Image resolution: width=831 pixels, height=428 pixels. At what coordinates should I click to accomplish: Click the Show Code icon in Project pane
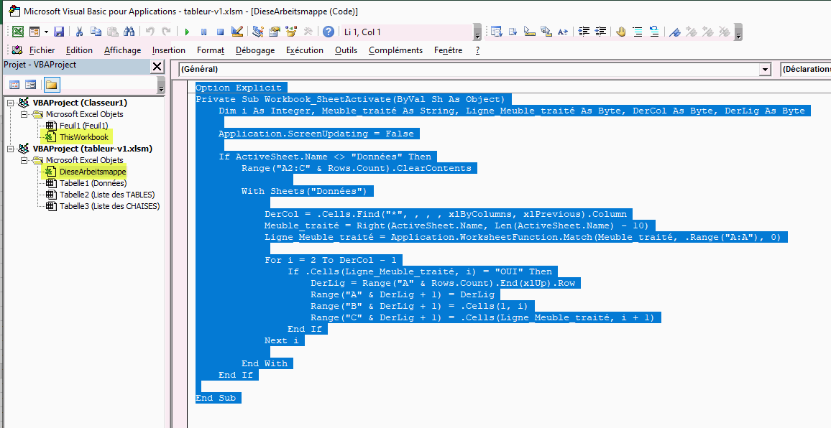[x=14, y=85]
